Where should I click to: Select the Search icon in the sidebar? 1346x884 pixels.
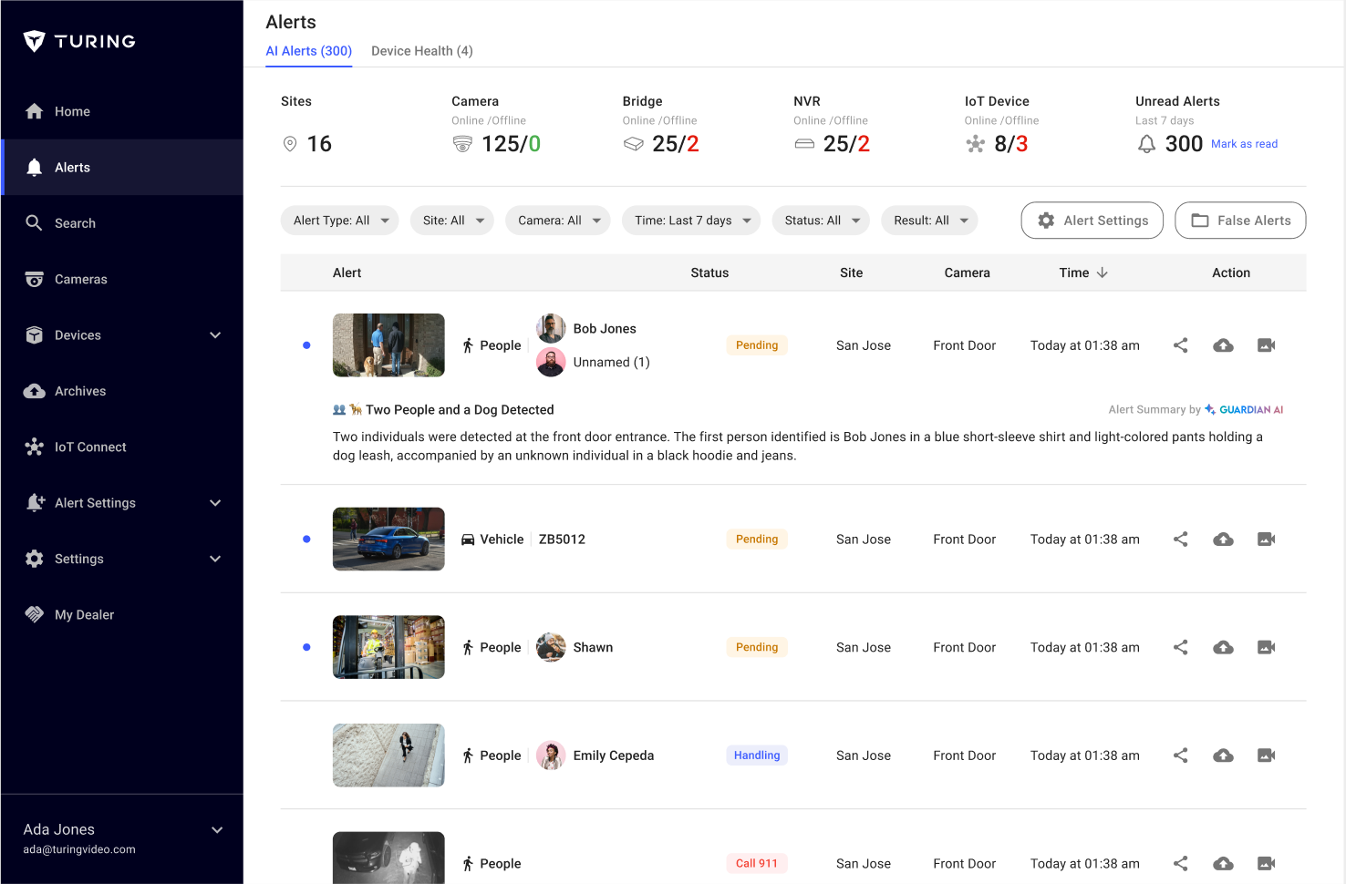click(x=76, y=222)
